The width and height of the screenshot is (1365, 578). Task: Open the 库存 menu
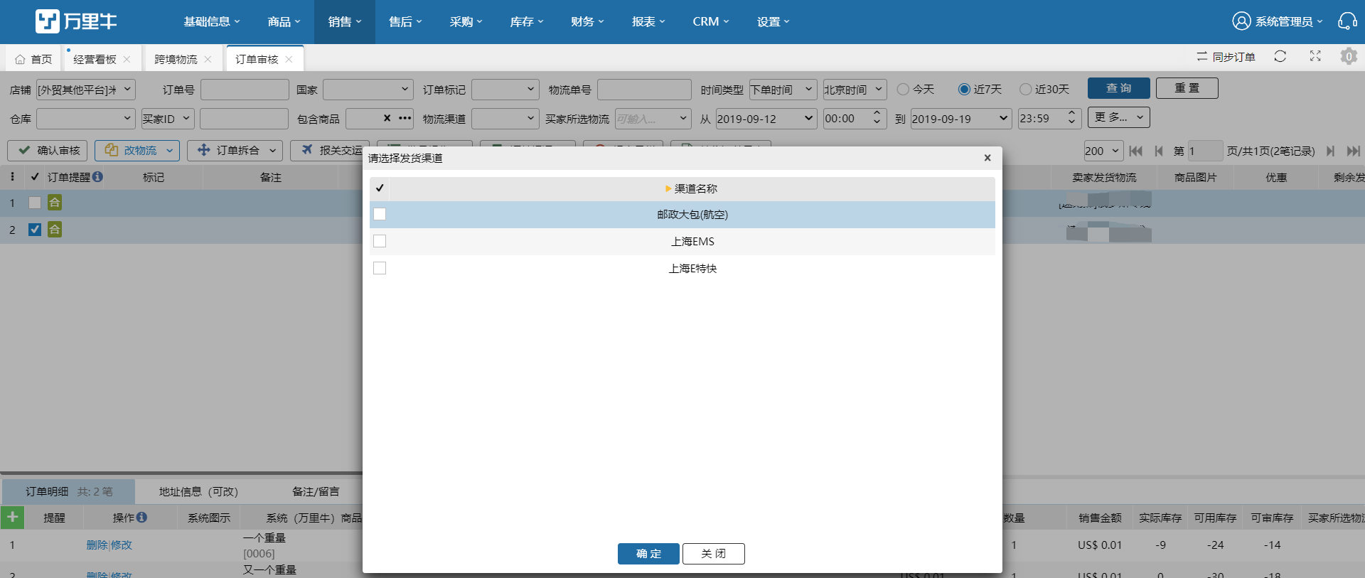pyautogui.click(x=527, y=22)
